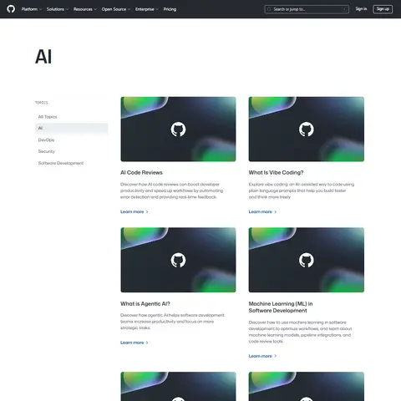401x401 pixels.
Task: Click the Open Source menu chevron
Action: pyautogui.click(x=129, y=9)
